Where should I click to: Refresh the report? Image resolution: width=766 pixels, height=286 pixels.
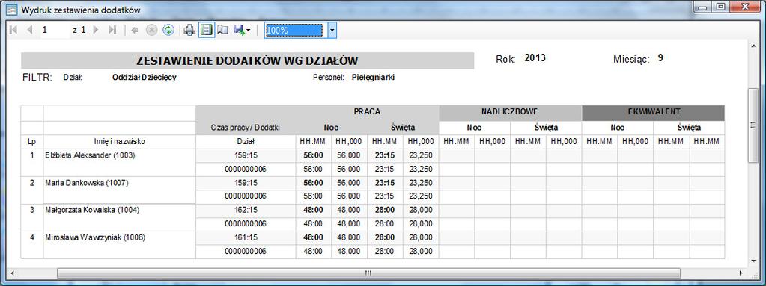click(168, 30)
